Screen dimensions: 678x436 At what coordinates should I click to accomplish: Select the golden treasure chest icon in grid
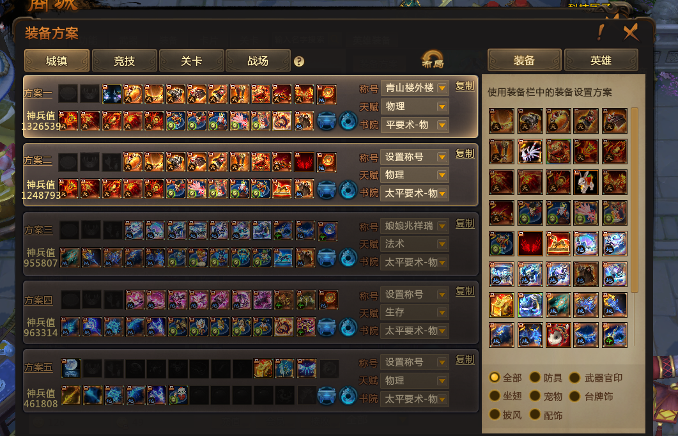[x=502, y=304]
